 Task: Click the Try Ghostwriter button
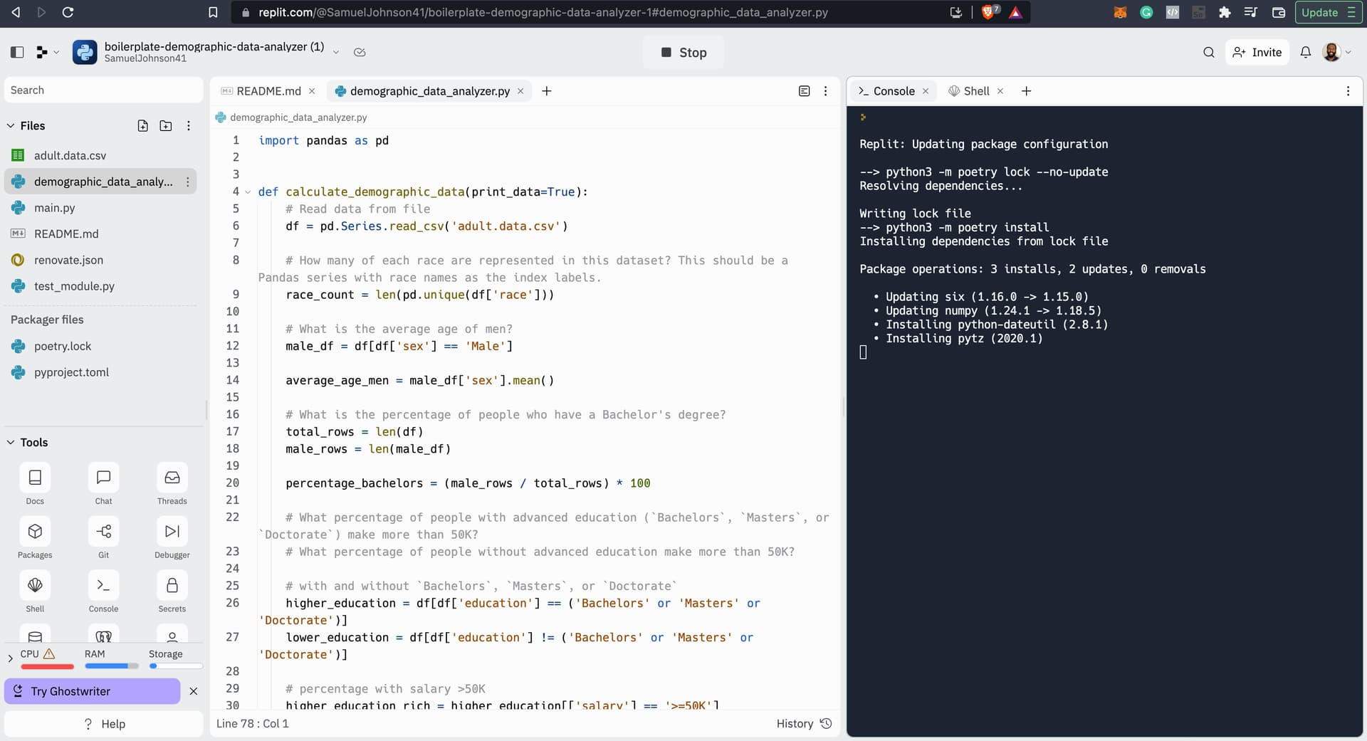[91, 691]
